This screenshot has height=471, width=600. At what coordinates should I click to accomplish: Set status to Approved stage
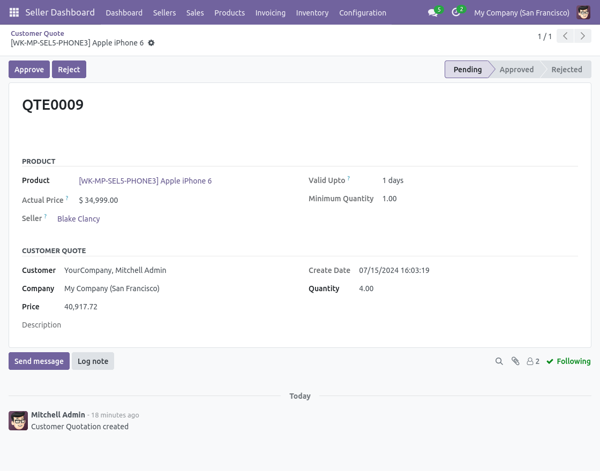click(516, 70)
